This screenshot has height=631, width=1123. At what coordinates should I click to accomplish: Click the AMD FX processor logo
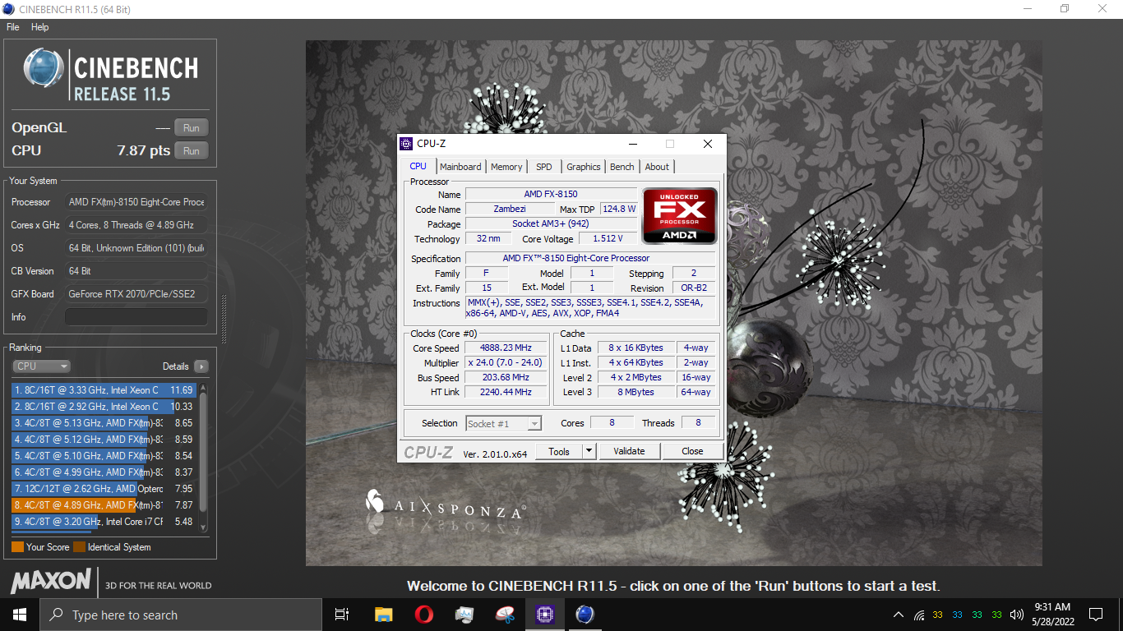coord(680,216)
